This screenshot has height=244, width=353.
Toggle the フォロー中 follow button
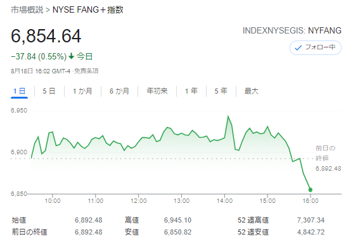tap(316, 47)
